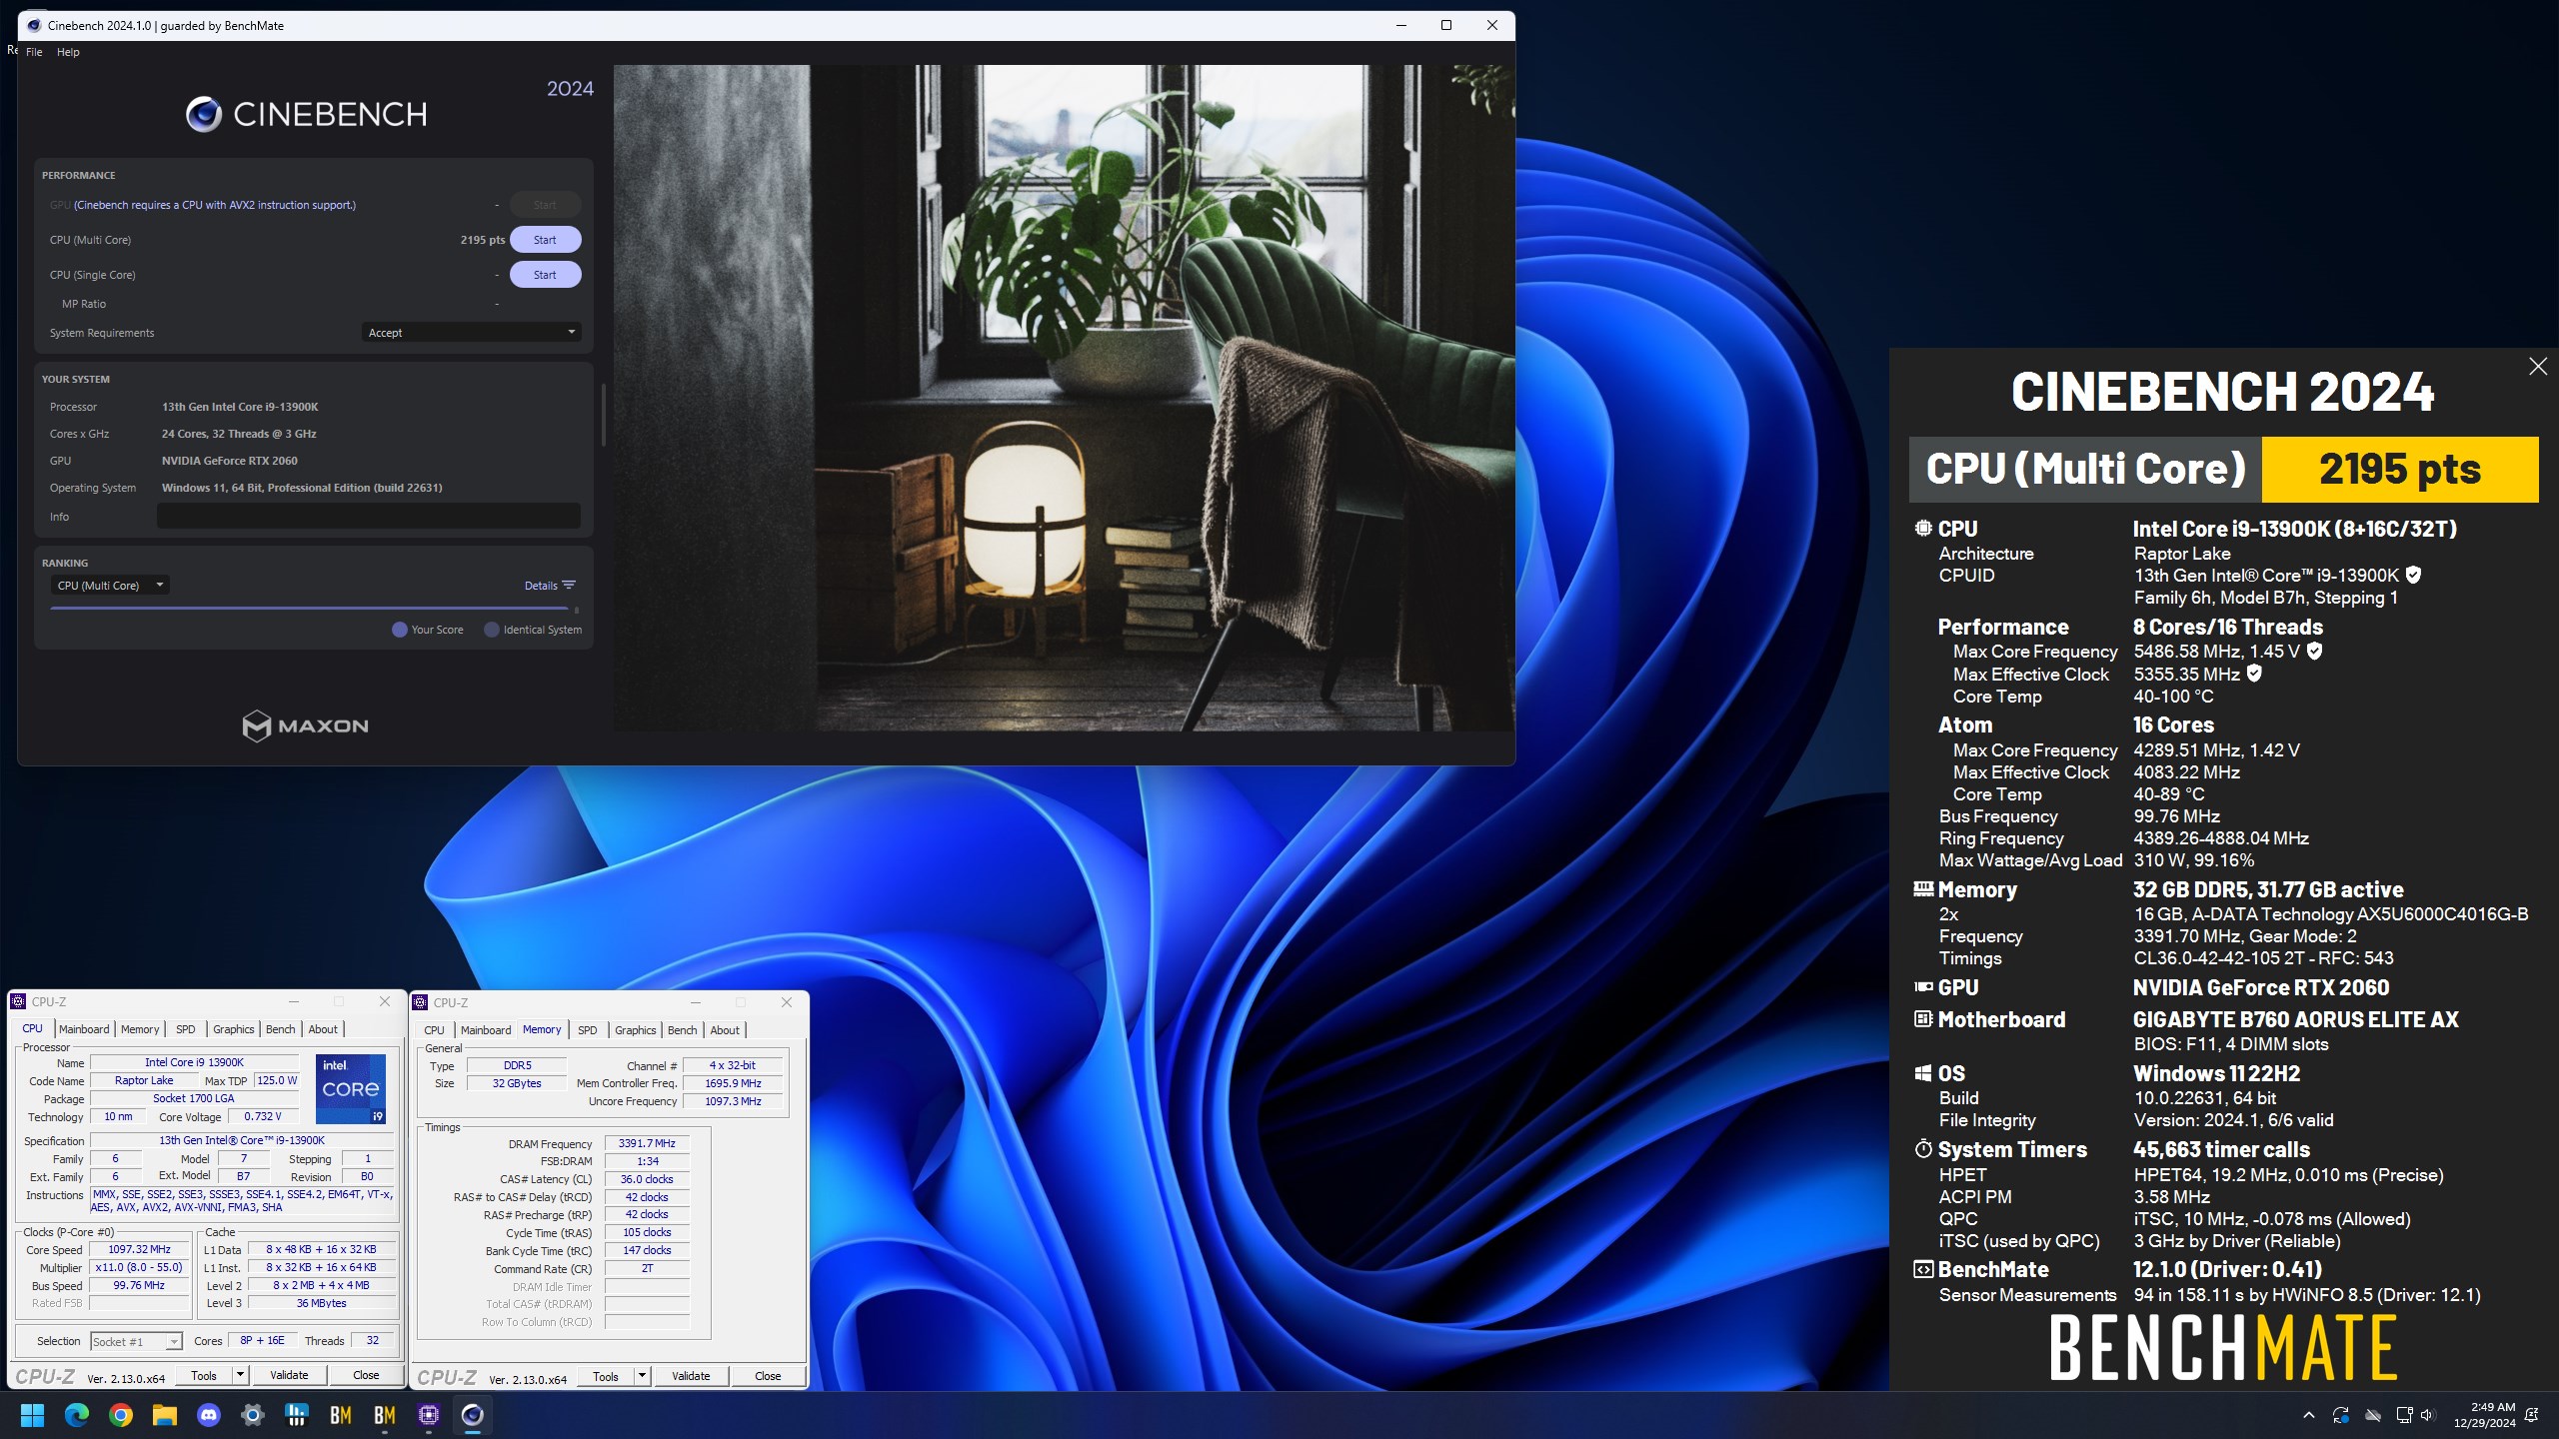The height and width of the screenshot is (1439, 2559).
Task: Click the Intel Core i9 logo in CPU-Z
Action: (x=351, y=1088)
